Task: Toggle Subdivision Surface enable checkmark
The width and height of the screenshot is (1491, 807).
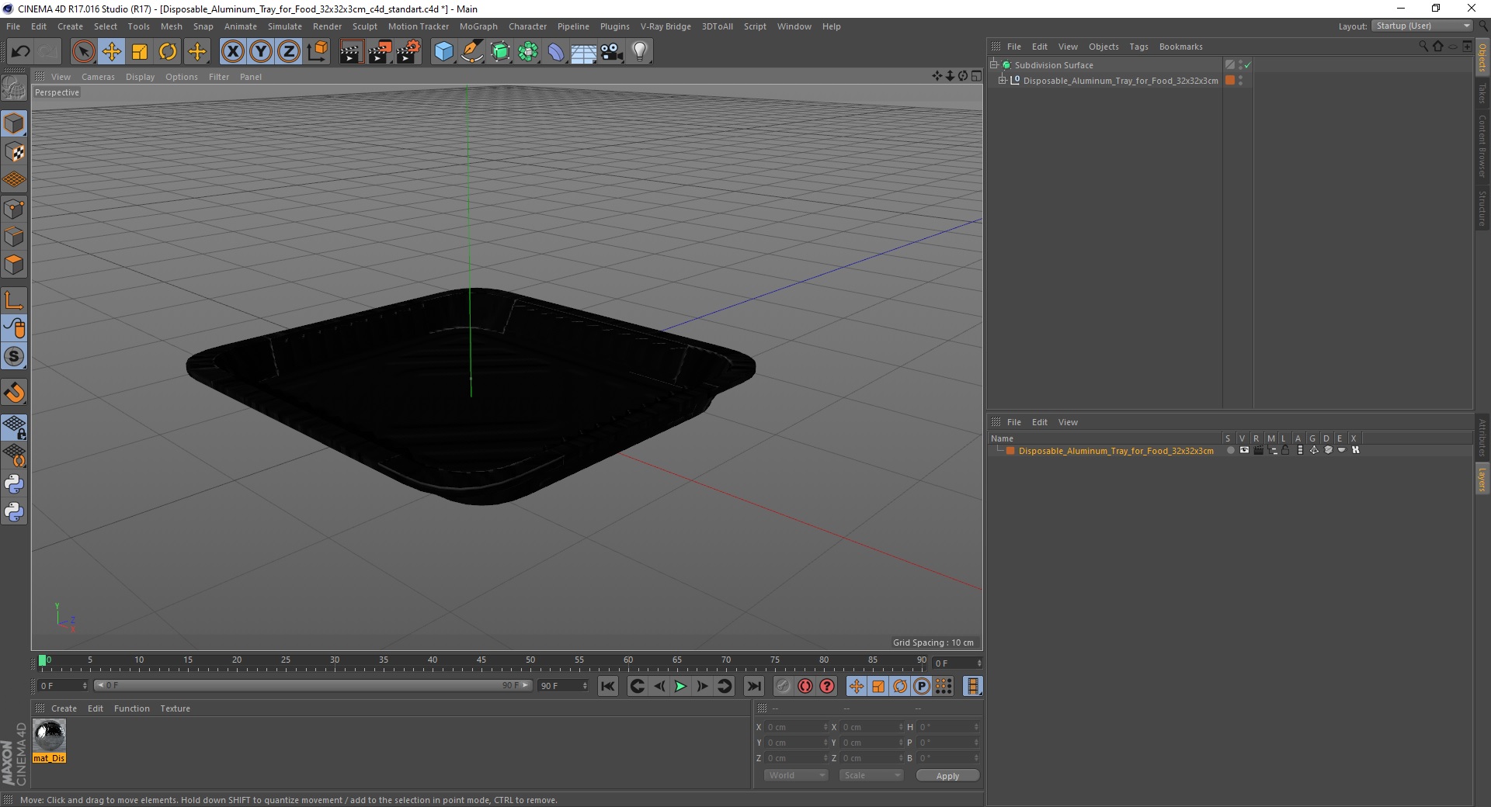Action: 1247,65
